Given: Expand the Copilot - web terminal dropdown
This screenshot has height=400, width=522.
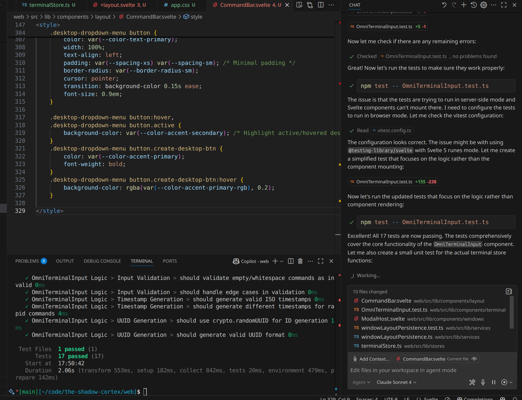Looking at the screenshot, I should 282,261.
